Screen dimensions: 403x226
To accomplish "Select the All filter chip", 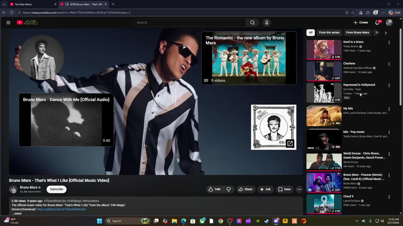I will click(310, 32).
